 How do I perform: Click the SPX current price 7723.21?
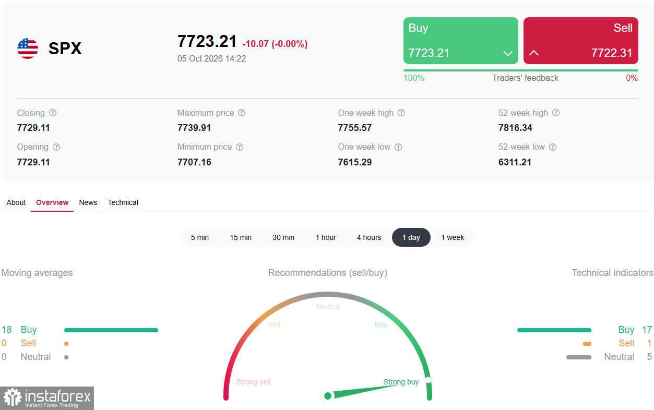207,41
